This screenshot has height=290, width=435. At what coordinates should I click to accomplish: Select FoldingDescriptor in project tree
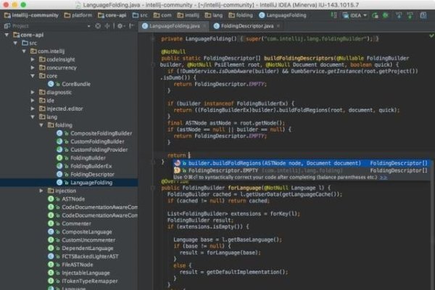point(92,174)
